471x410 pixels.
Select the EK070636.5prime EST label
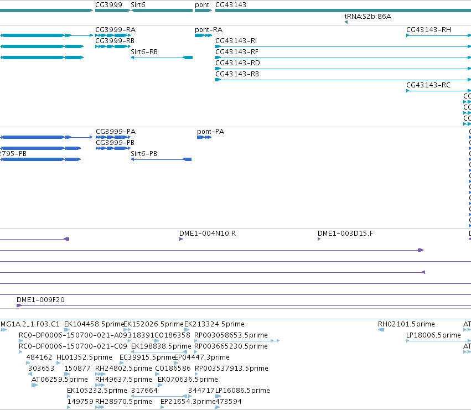coord(188,380)
